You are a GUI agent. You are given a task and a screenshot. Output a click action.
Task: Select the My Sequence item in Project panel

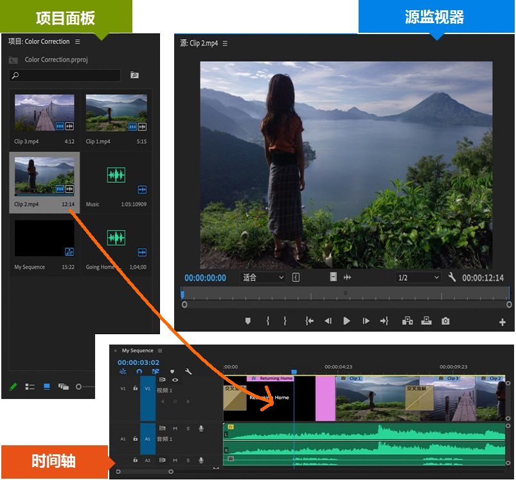44,245
